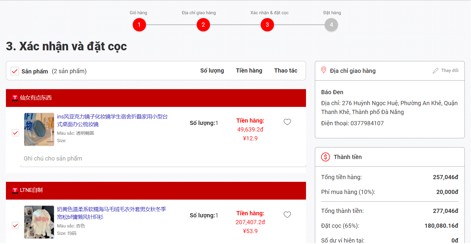Select step 3 Xác nhận & đặt cọc
This screenshot has height=244, width=471.
pos(267,25)
